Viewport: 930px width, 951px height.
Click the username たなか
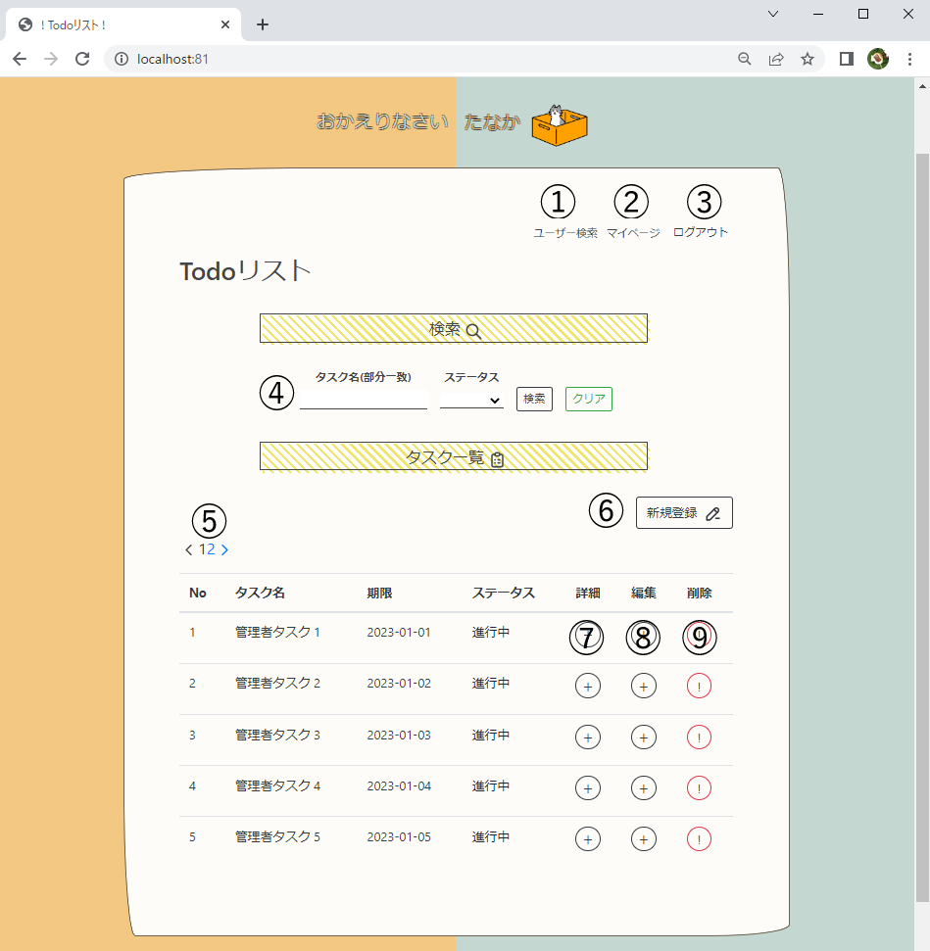point(492,121)
